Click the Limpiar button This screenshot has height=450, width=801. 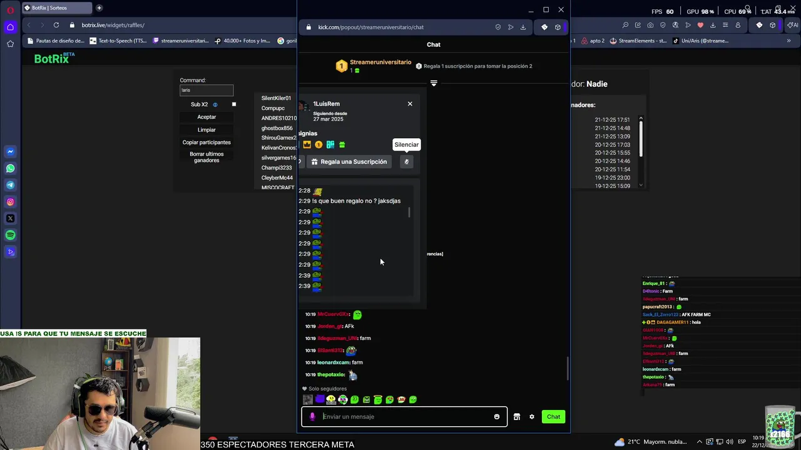207,130
